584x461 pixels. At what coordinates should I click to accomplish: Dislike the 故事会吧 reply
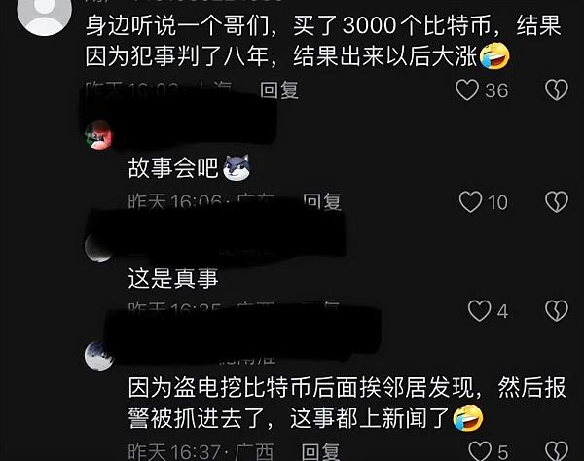click(557, 202)
